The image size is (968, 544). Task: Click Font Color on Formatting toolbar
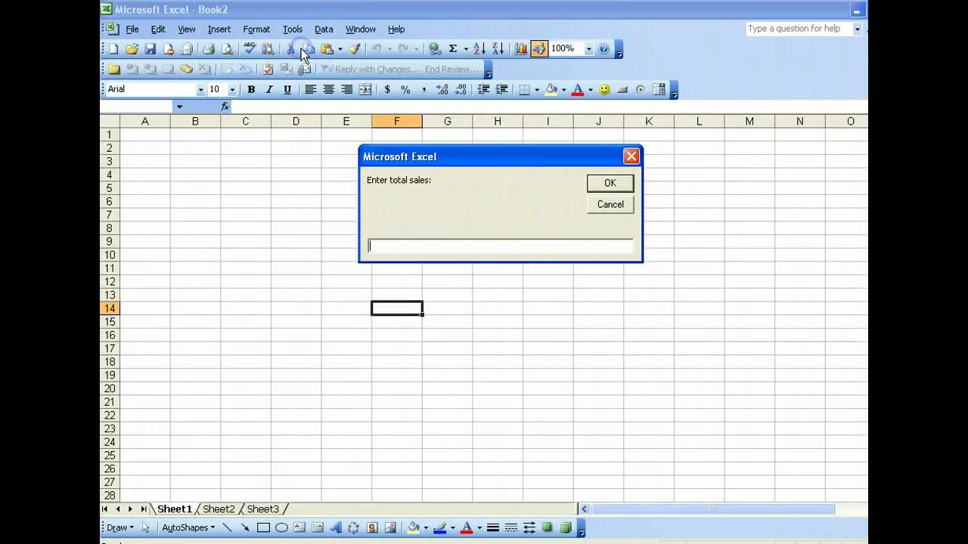578,89
